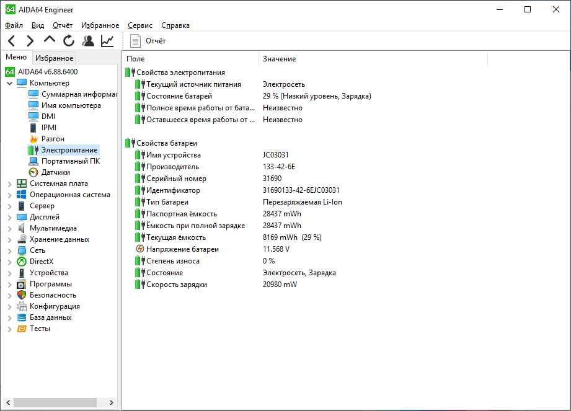Click the Системная плата motherboard icon
The width and height of the screenshot is (571, 411).
coord(22,183)
